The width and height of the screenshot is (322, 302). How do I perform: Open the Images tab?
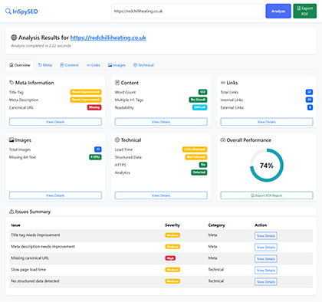(117, 65)
